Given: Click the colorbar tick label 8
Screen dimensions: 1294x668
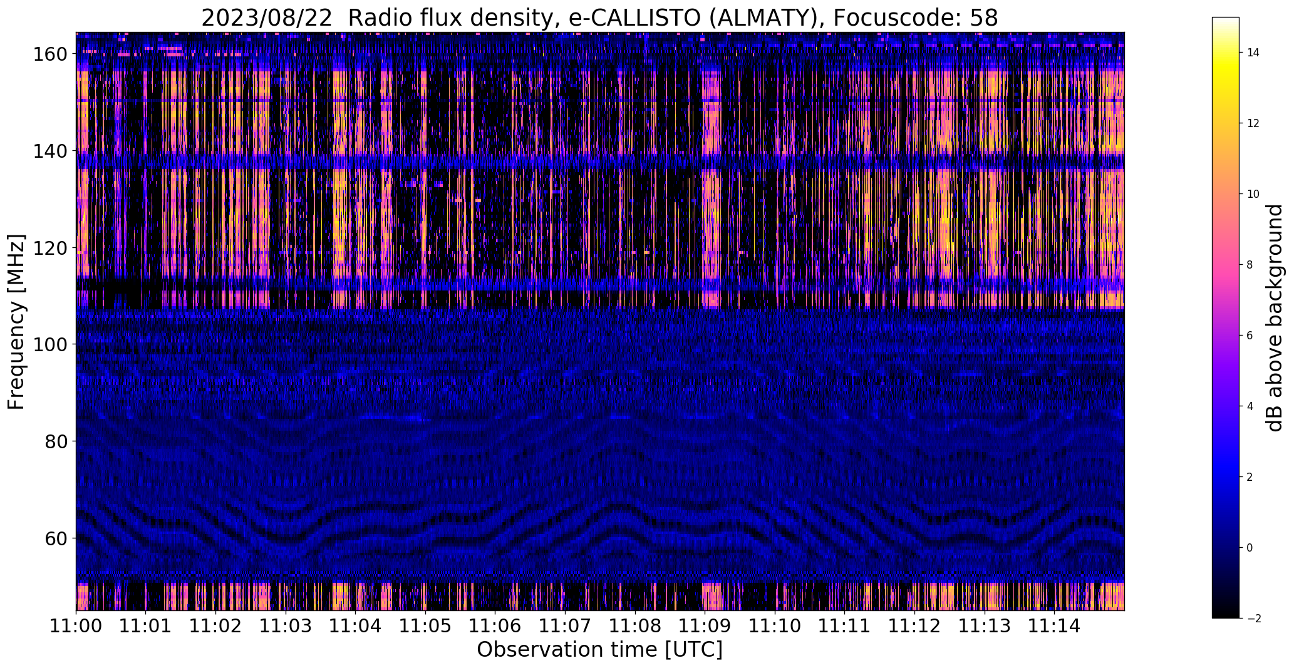Looking at the screenshot, I should (1250, 265).
